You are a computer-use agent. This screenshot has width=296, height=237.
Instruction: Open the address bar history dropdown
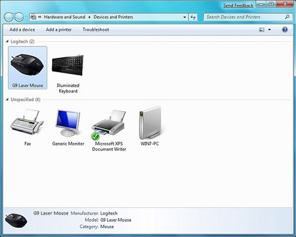(185, 17)
